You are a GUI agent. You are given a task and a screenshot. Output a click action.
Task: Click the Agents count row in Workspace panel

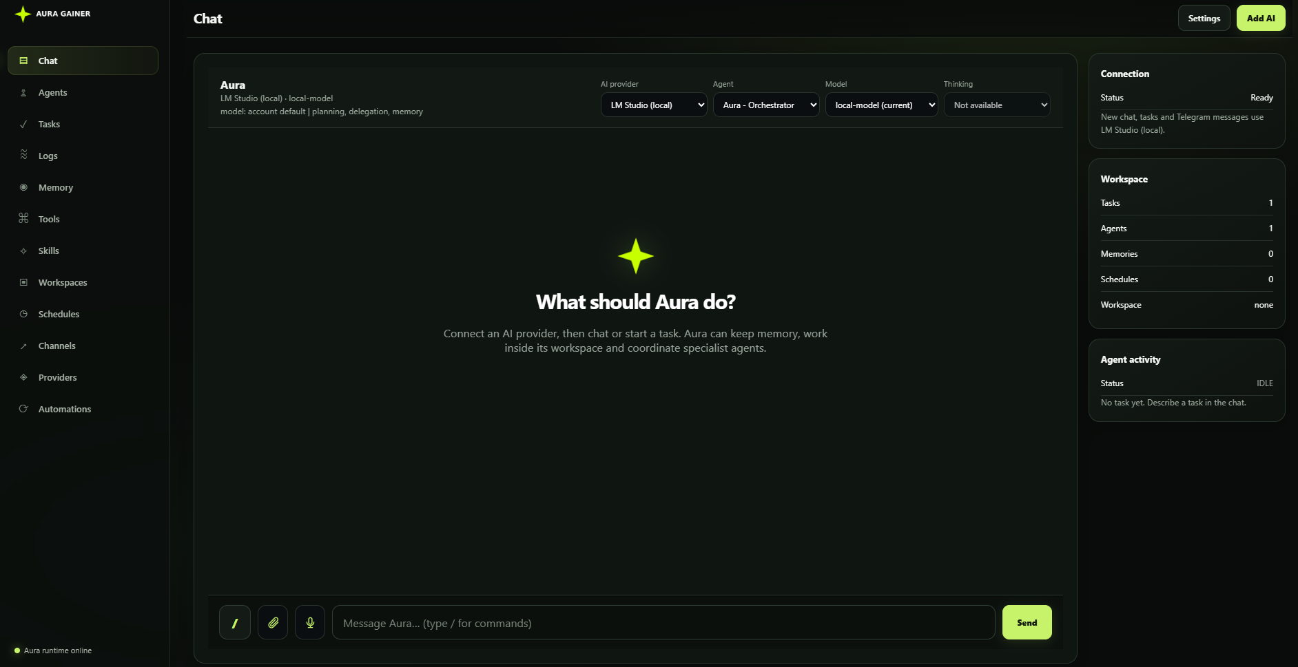1186,229
